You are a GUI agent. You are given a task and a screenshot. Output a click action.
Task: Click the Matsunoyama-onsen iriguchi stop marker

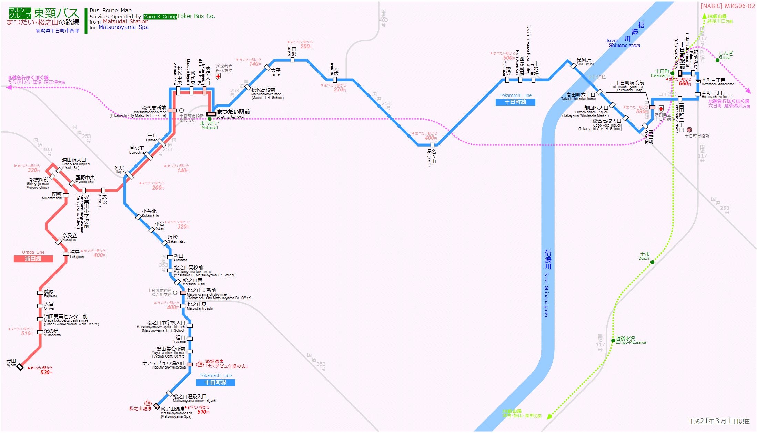pyautogui.click(x=169, y=393)
